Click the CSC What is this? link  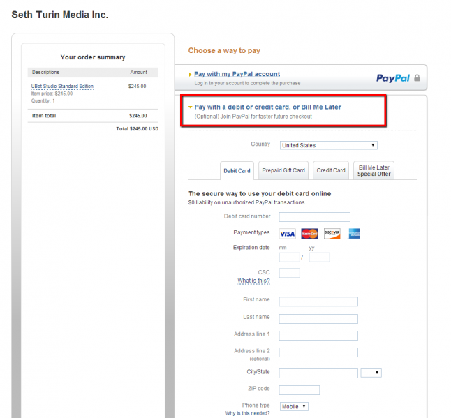point(253,281)
